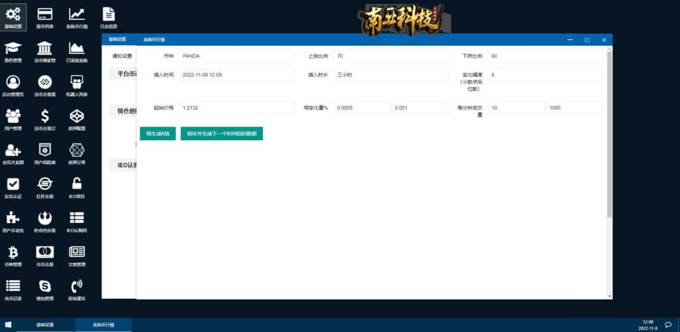
Task: Minimize the 系统币行情 window
Action: (570, 40)
